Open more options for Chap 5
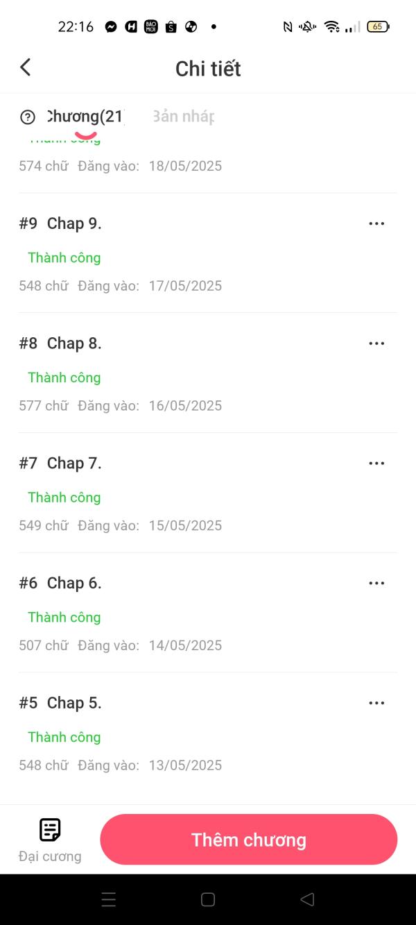The width and height of the screenshot is (416, 925). point(376,703)
